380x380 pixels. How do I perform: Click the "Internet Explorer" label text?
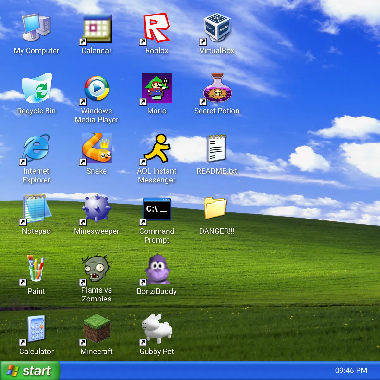point(36,175)
